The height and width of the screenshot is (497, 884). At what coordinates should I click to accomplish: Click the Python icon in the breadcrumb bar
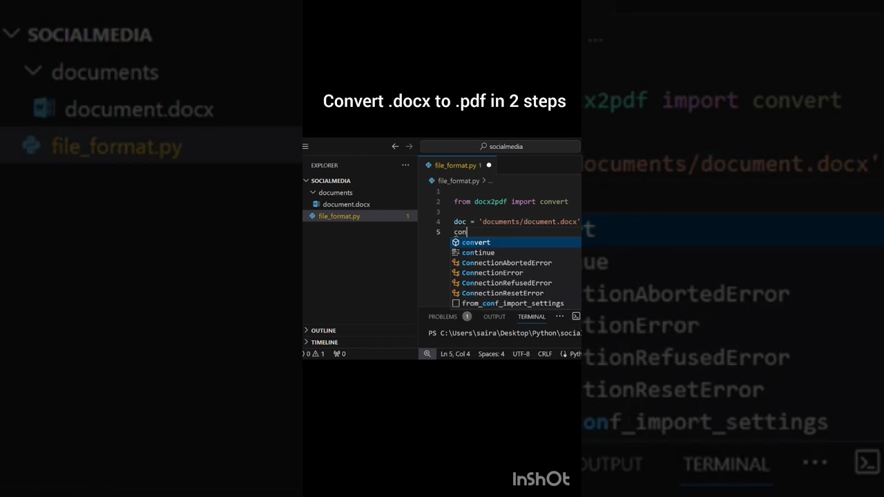432,181
